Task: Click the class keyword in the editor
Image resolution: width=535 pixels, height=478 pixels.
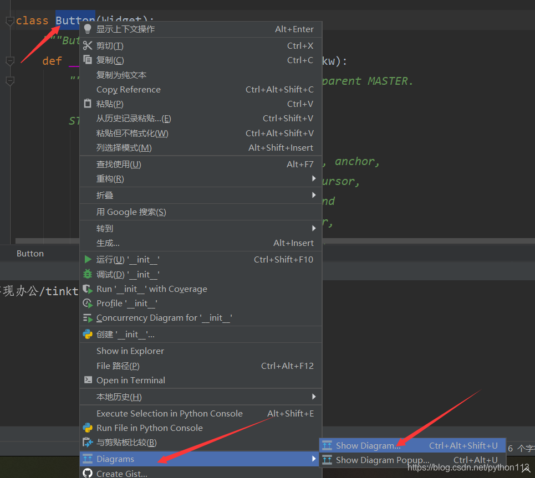Action: click(x=32, y=21)
